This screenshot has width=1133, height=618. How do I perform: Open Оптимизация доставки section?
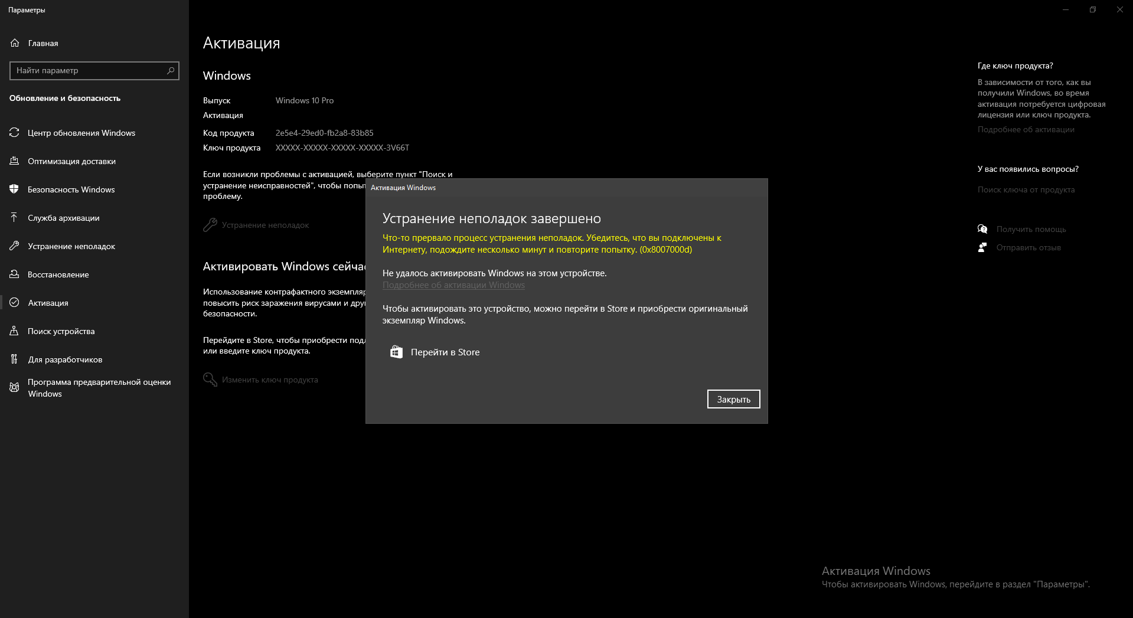point(94,161)
